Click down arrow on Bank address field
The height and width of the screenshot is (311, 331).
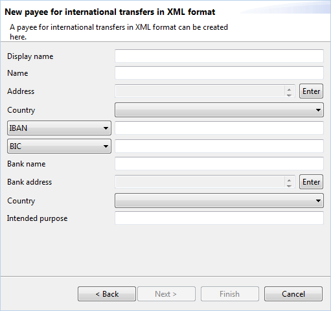coord(289,185)
